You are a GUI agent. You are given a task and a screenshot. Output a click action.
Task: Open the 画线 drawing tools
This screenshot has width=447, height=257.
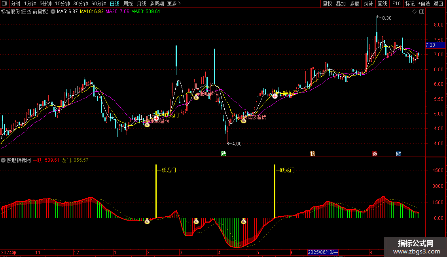(382, 4)
